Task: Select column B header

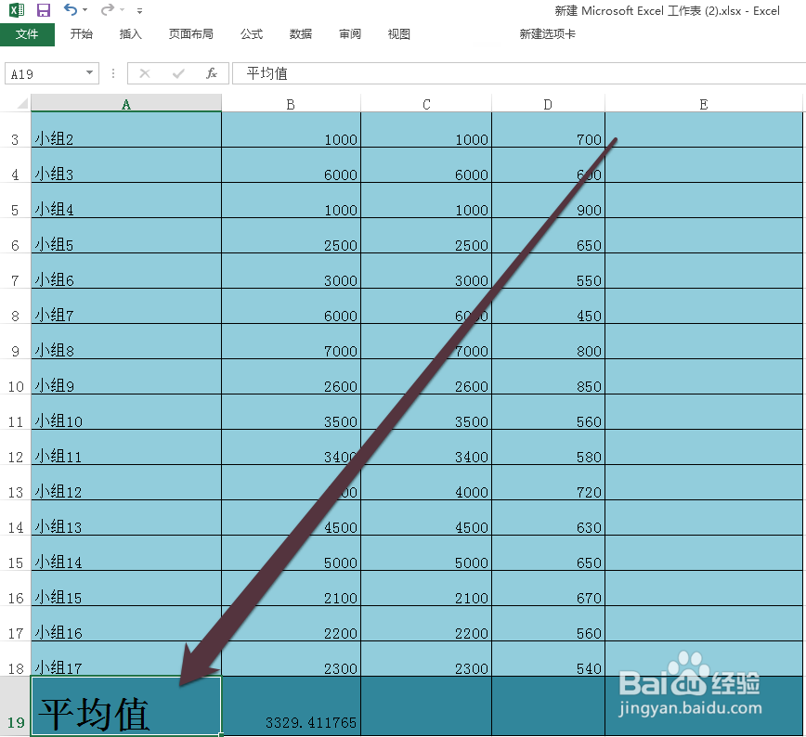Action: click(x=291, y=104)
